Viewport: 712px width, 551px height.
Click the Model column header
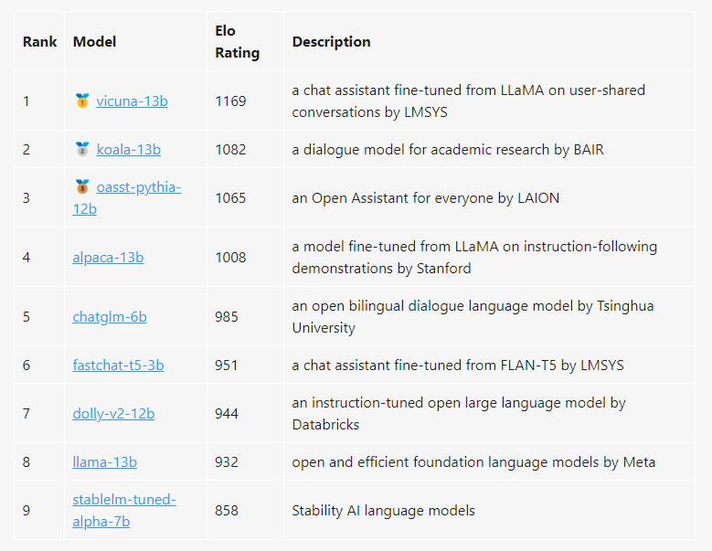(94, 42)
